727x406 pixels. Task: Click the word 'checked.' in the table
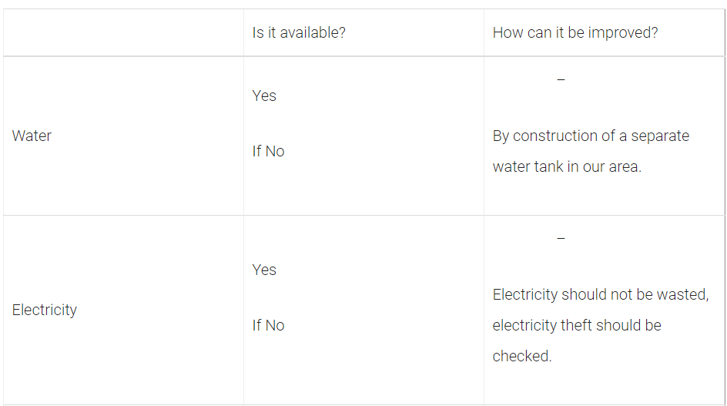(x=522, y=356)
